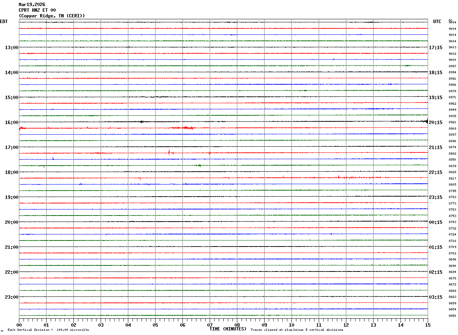Click the Each Vertical Division 100.00 microvolts note
Image resolution: width=458 pixels, height=335 pixels.
[x=48, y=330]
